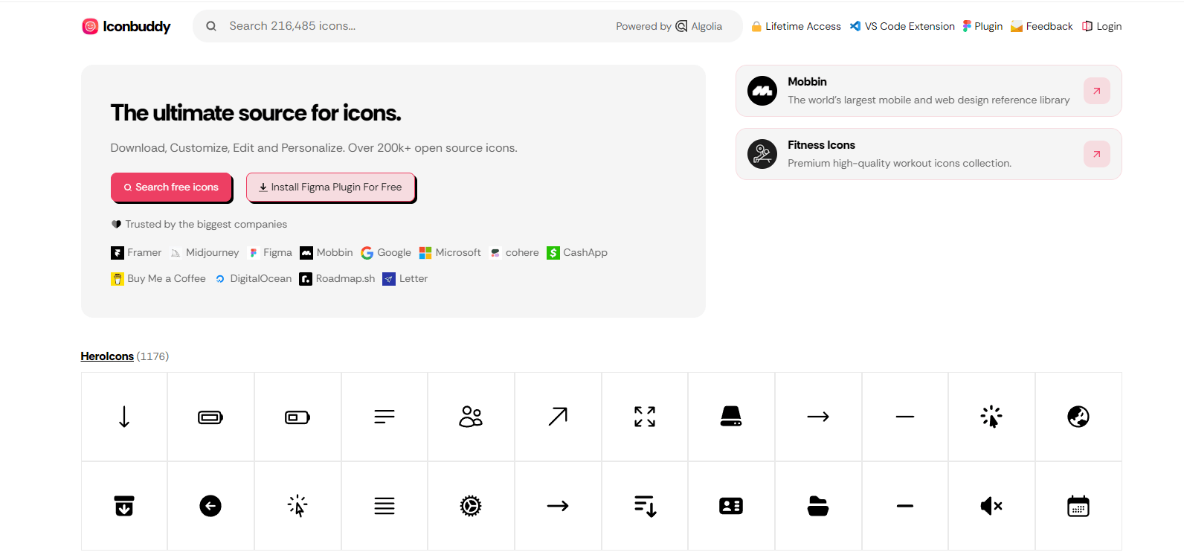Open Mobbin card's pink arrow button
This screenshot has height=558, width=1184.
point(1096,91)
